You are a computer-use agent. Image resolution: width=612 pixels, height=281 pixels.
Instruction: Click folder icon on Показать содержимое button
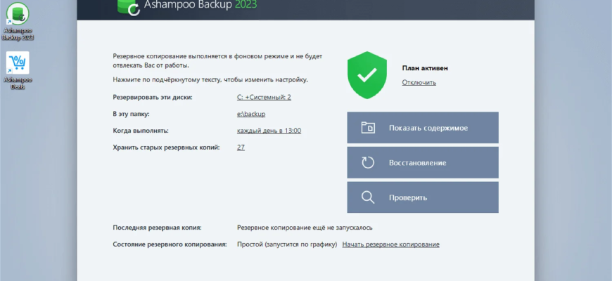click(368, 128)
